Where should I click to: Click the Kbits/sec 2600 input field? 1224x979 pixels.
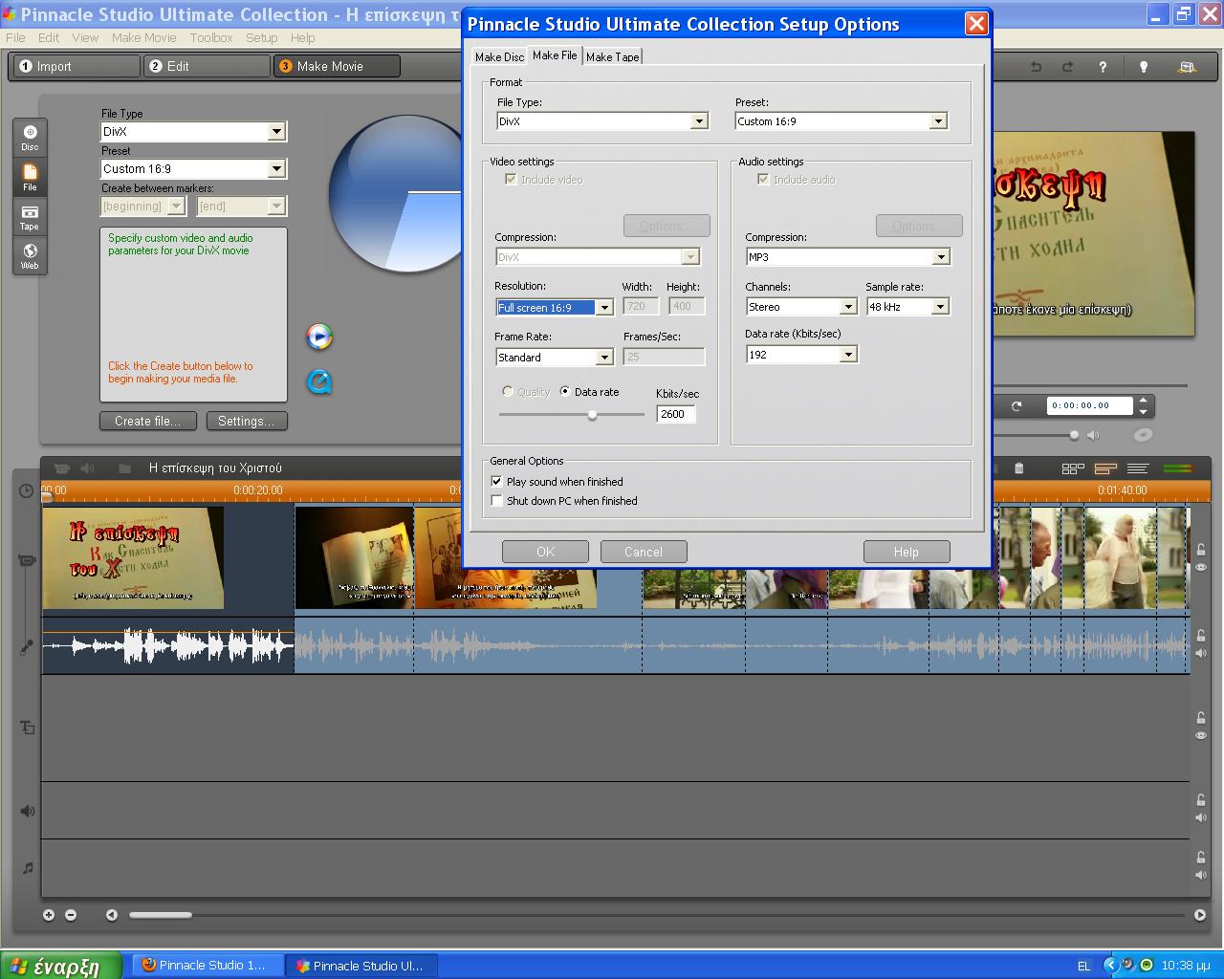pyautogui.click(x=676, y=414)
